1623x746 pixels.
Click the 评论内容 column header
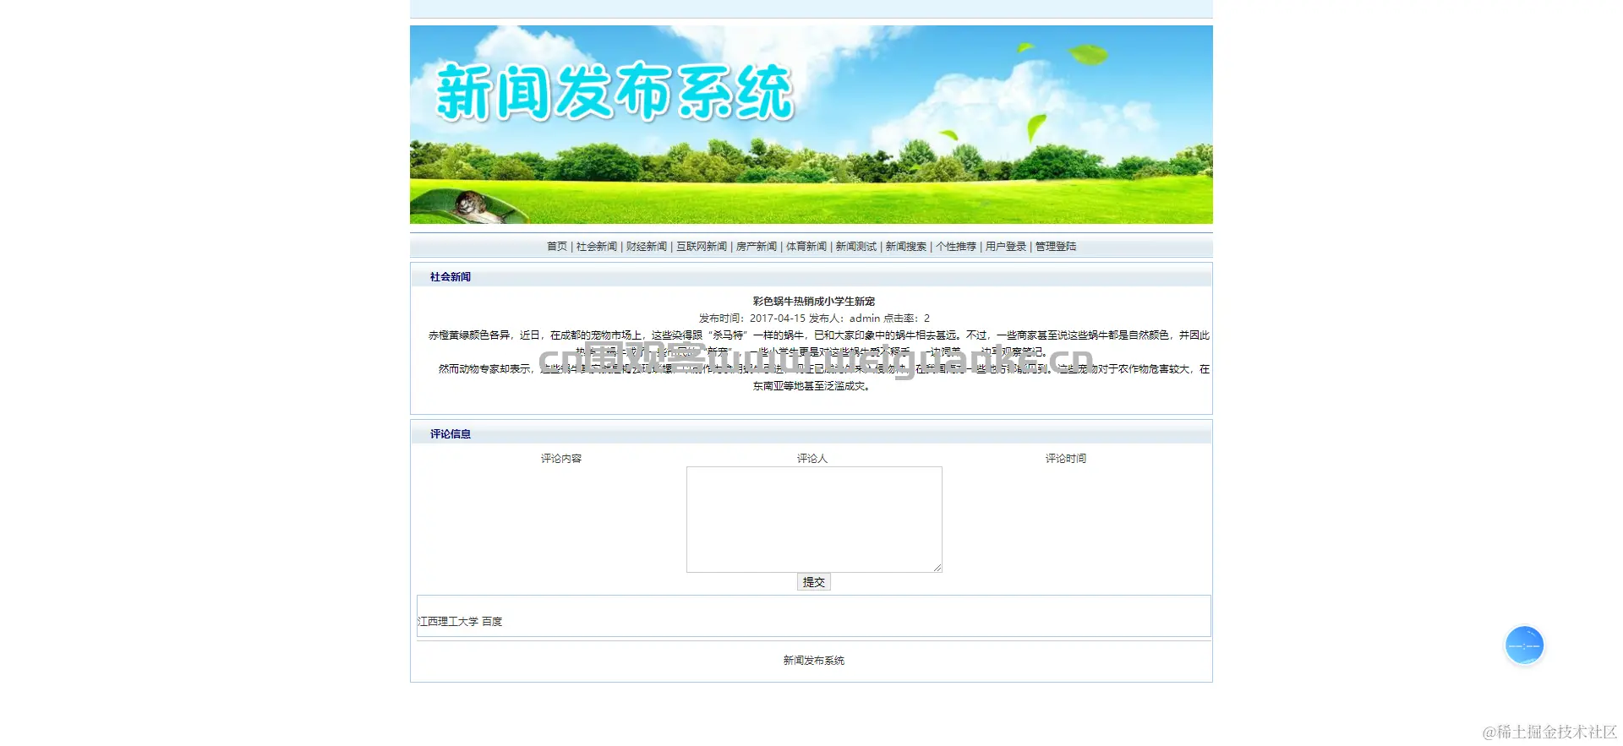(561, 459)
